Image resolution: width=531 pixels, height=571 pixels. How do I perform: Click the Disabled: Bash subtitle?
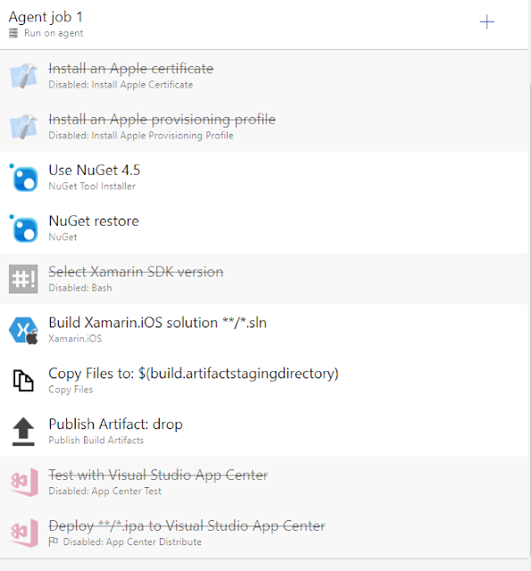click(80, 287)
